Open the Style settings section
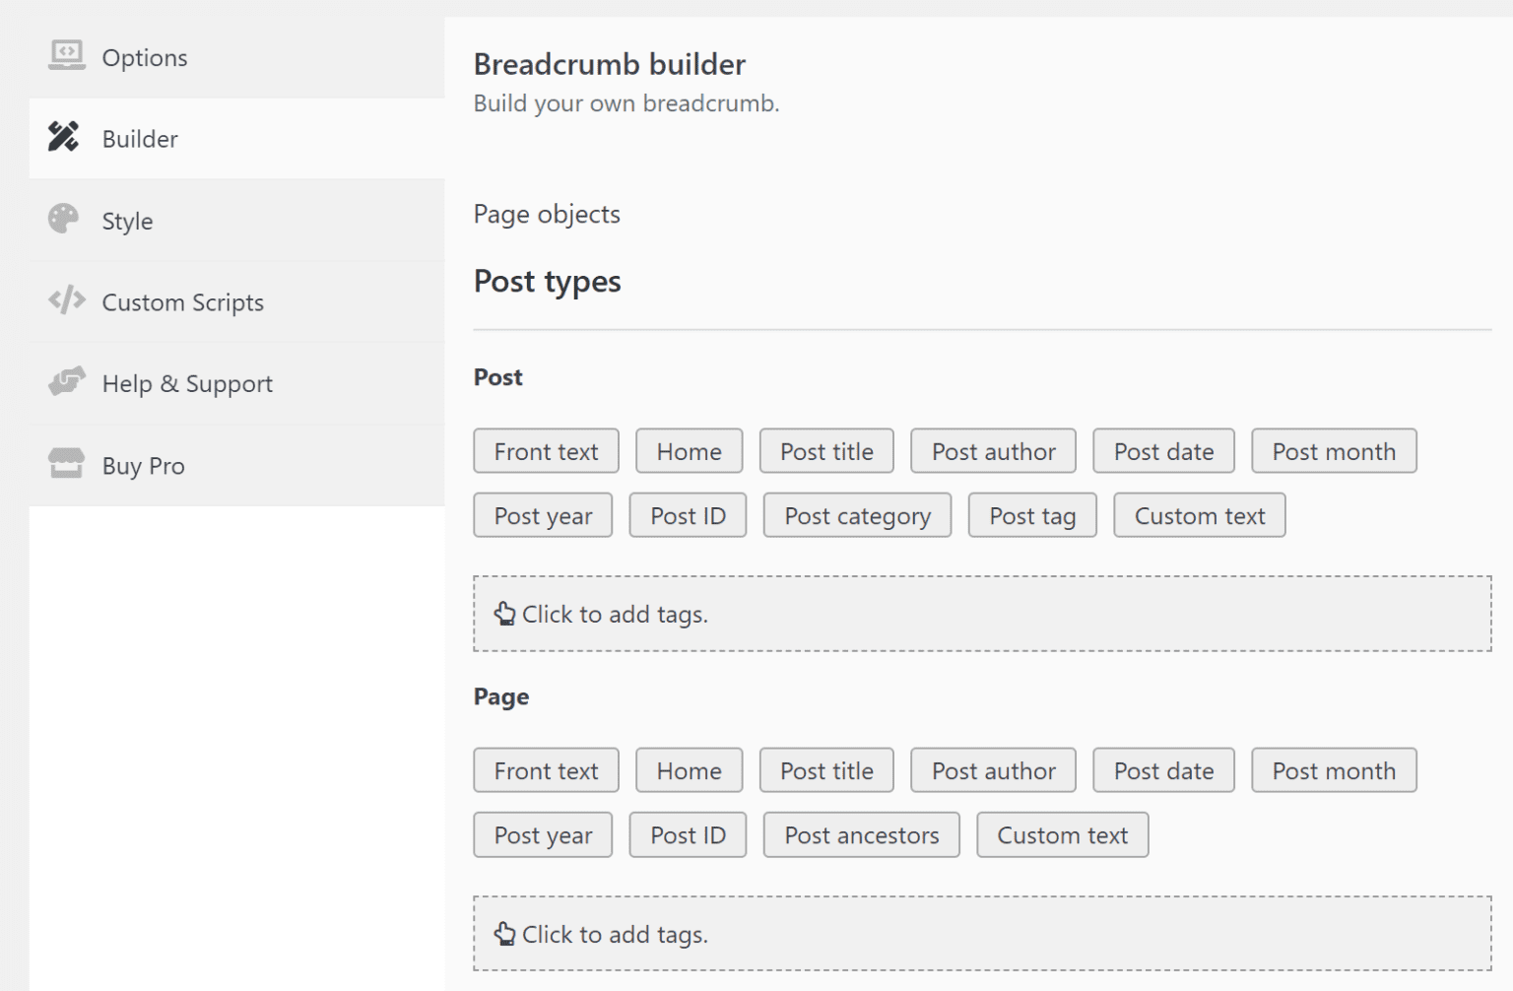Viewport: 1513px width, 991px height. [x=127, y=221]
